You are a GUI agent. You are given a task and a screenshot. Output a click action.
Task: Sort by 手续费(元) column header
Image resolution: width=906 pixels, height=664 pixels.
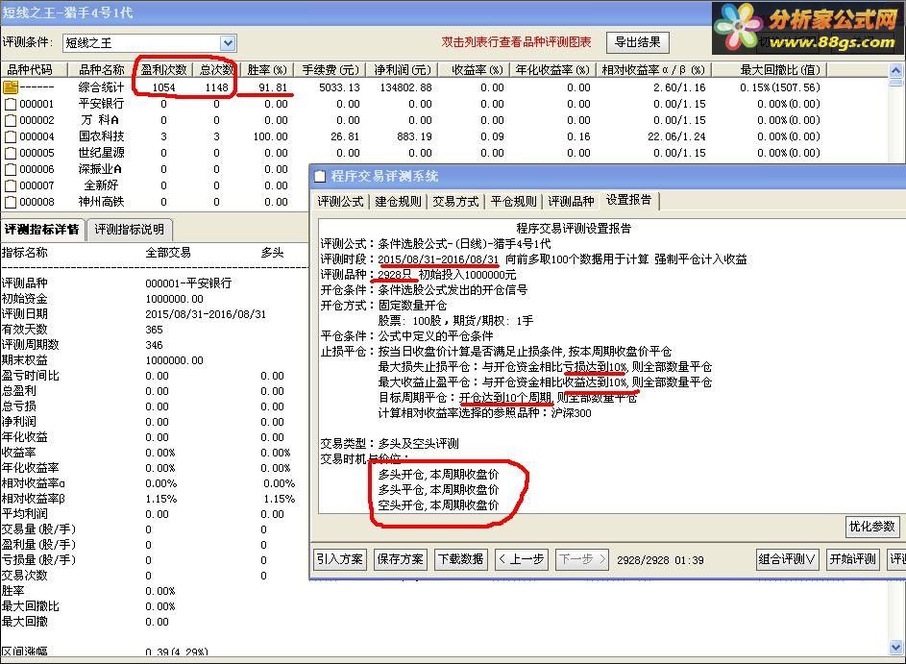tap(331, 70)
